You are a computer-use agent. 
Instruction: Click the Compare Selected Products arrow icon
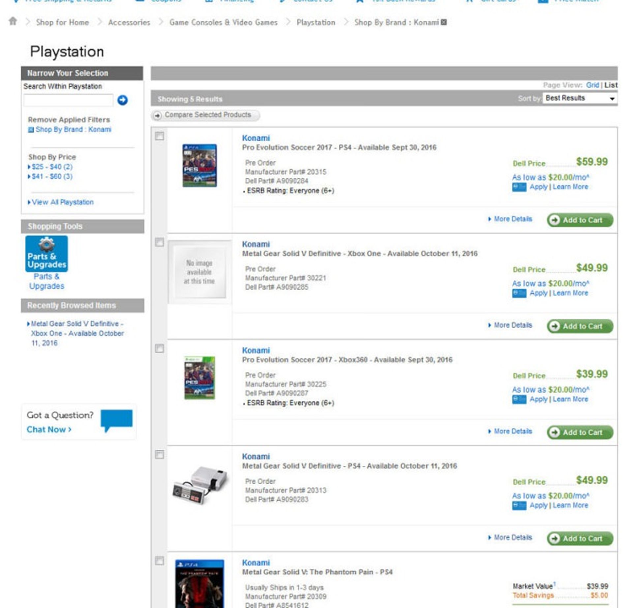157,115
